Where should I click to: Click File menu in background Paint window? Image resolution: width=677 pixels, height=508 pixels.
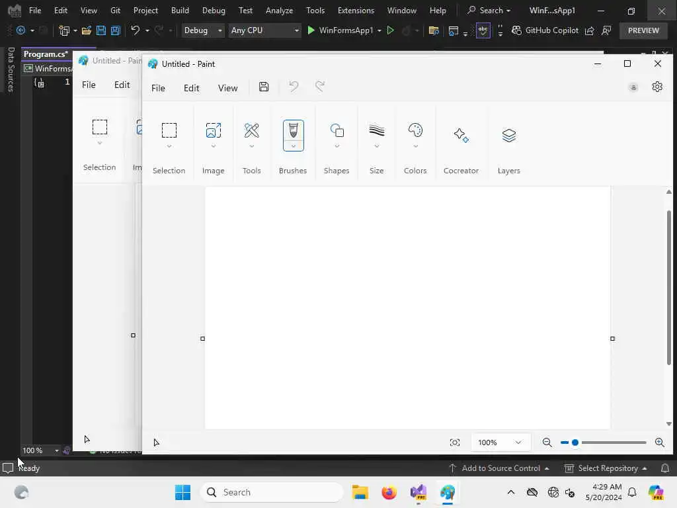pyautogui.click(x=89, y=85)
